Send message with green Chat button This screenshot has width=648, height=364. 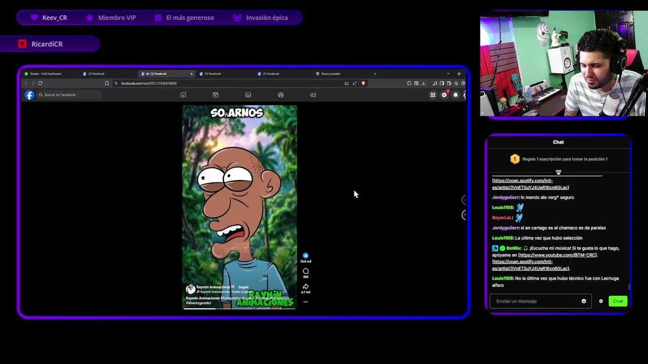point(618,301)
